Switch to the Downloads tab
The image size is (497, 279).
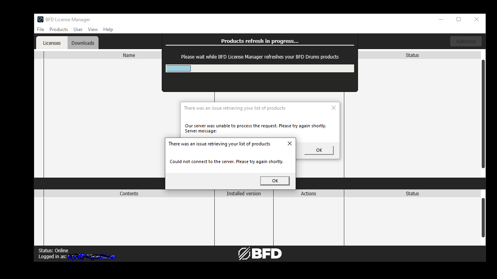tap(83, 43)
